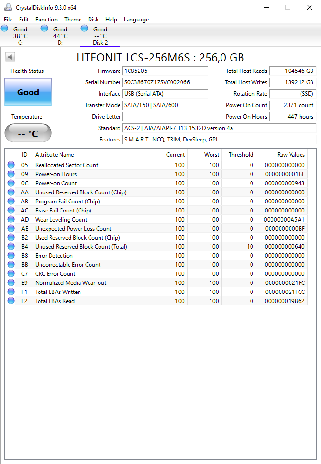Open the Edit menu

pos(24,20)
